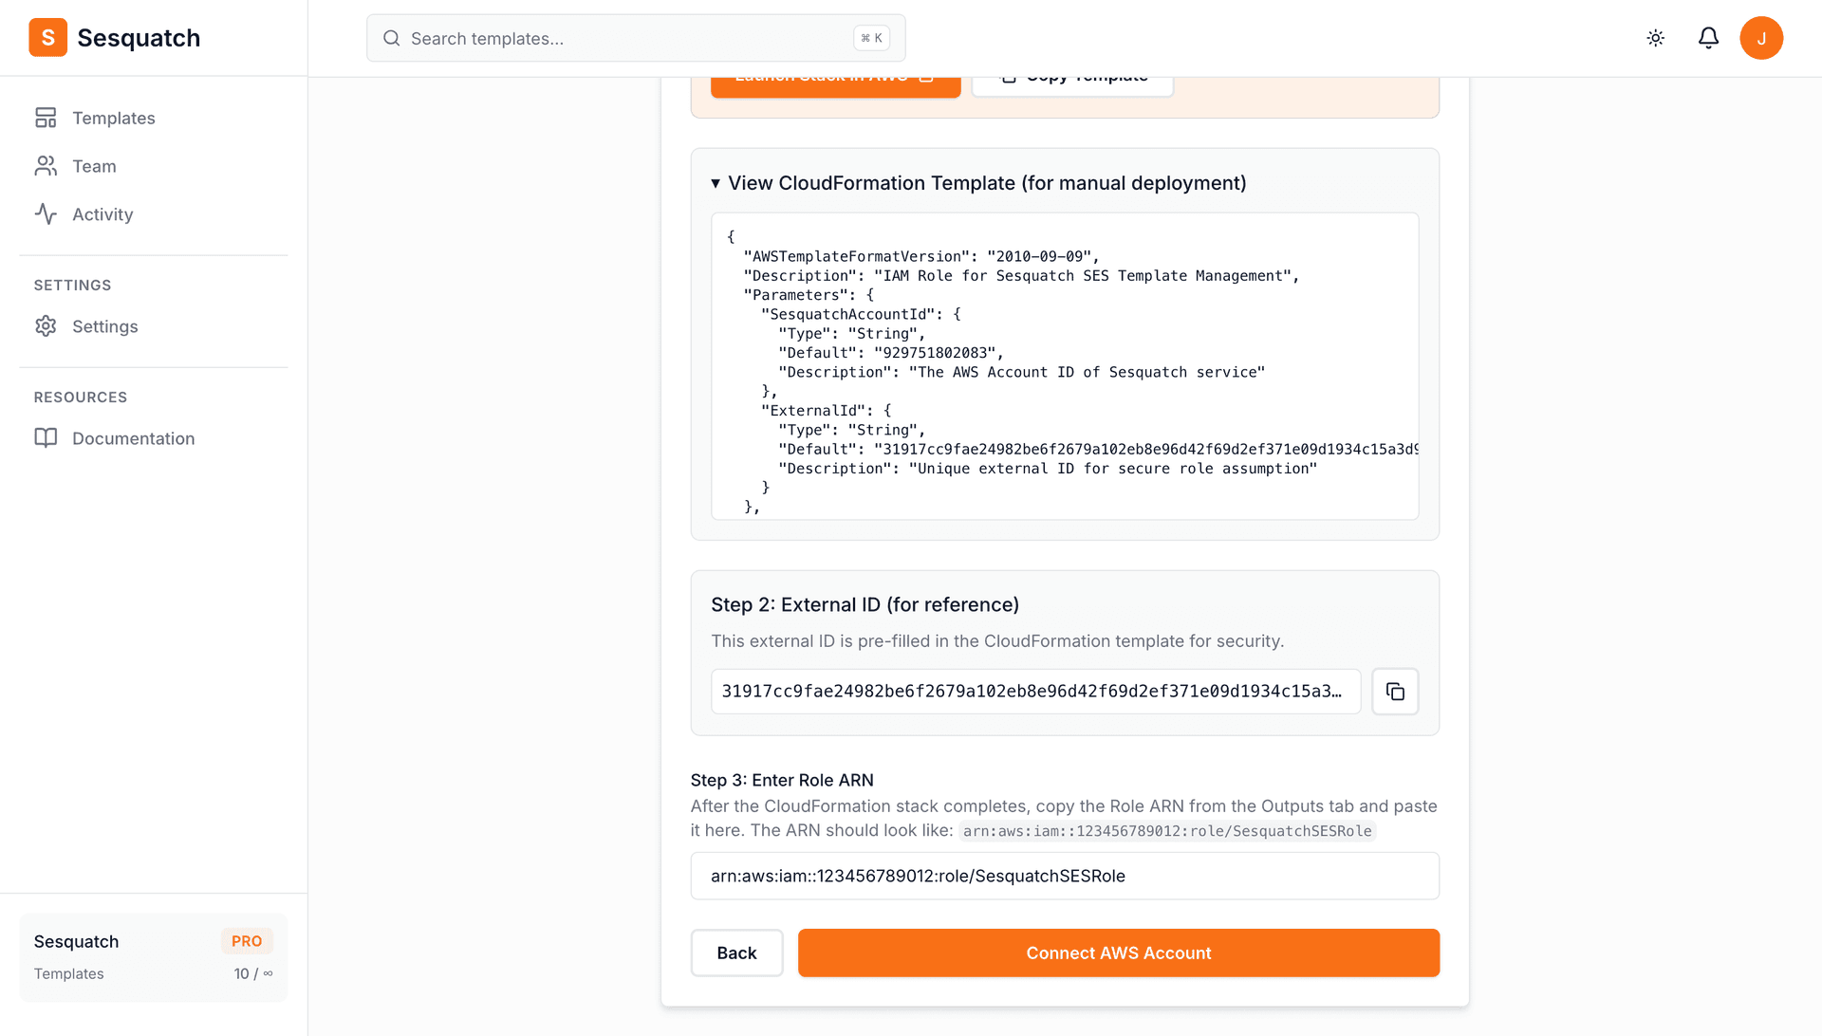This screenshot has width=1822, height=1036.
Task: Click the Templates sidebar icon
Action: pyautogui.click(x=46, y=118)
